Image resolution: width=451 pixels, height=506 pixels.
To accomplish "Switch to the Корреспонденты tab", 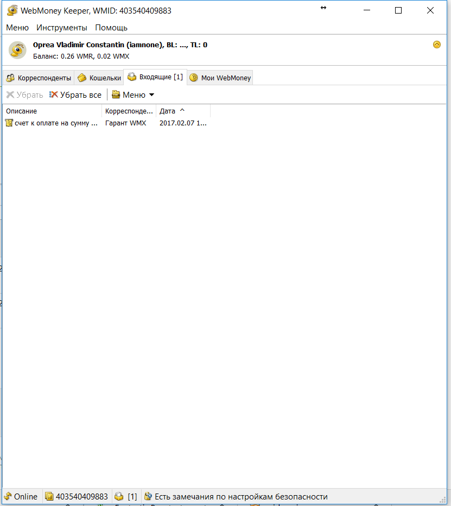I will coord(39,78).
